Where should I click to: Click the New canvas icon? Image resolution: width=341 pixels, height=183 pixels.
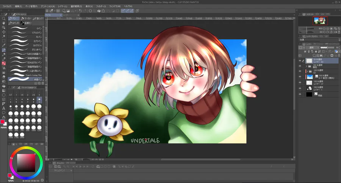point(64,11)
